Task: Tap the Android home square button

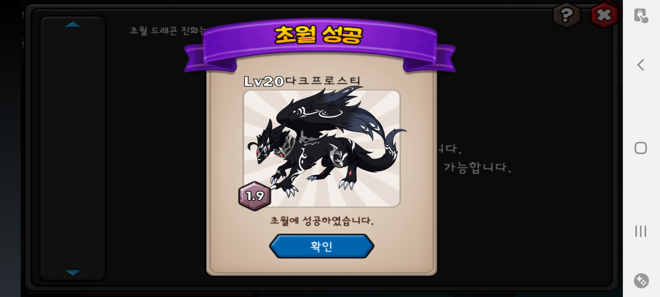Action: tap(641, 148)
